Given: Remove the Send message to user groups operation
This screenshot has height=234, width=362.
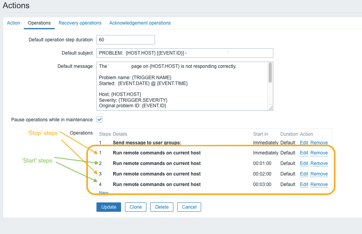Looking at the screenshot, I should [319, 143].
